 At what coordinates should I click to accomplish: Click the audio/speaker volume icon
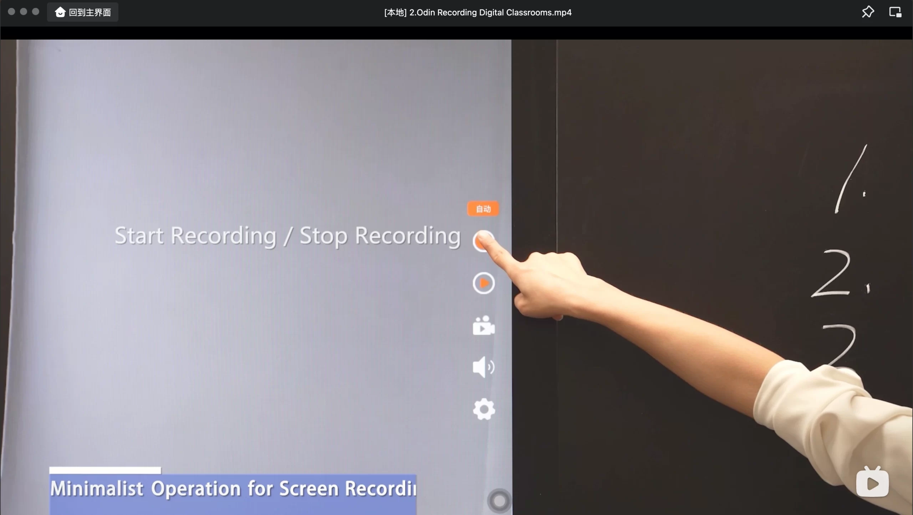coord(483,367)
